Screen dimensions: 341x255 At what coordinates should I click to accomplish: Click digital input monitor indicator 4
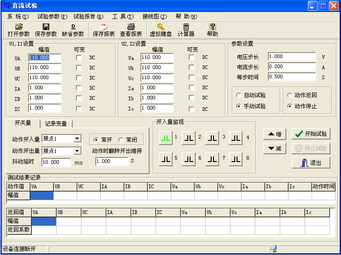pos(236,138)
